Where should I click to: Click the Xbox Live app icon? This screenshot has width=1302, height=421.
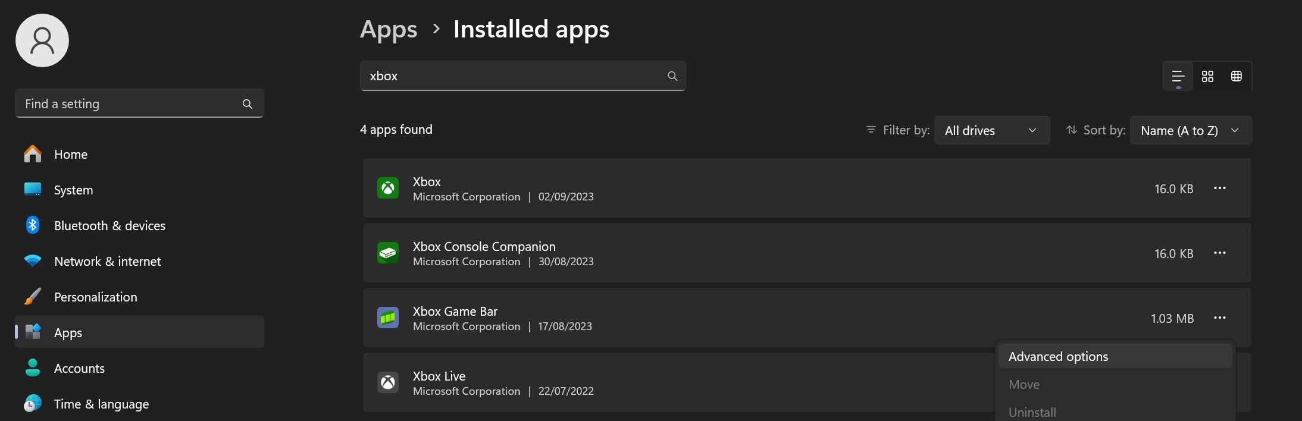pyautogui.click(x=388, y=382)
